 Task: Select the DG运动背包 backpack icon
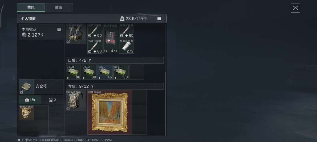point(76,101)
